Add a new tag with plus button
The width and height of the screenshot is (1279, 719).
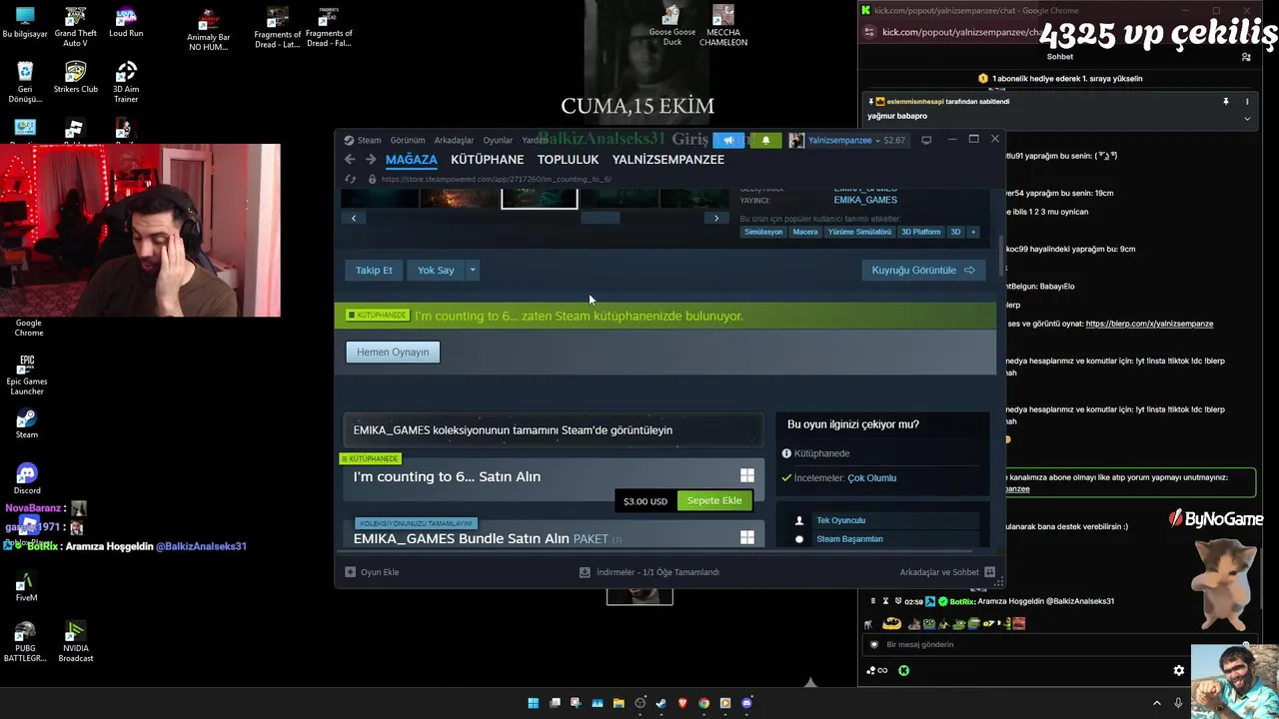tap(973, 232)
